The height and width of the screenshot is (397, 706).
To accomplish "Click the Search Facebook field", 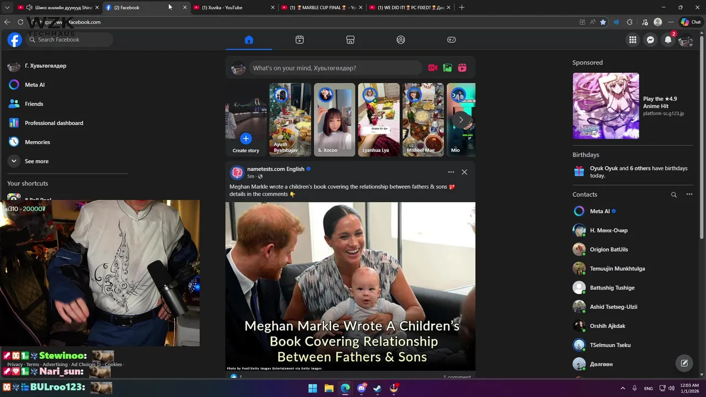I will (x=69, y=40).
